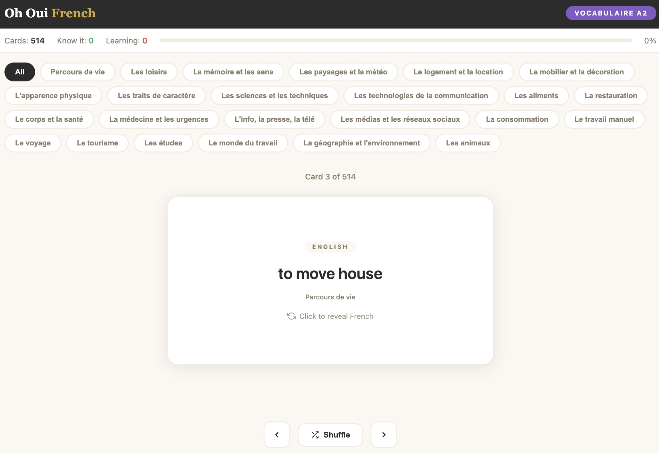Filter by Le monde du travail
Viewport: 659px width, 453px height.
(x=243, y=143)
